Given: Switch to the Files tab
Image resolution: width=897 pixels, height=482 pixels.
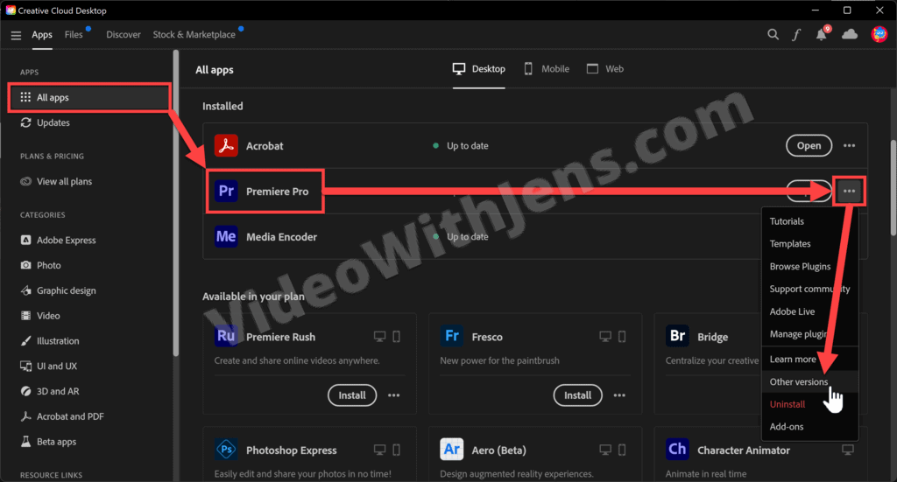Looking at the screenshot, I should [74, 35].
